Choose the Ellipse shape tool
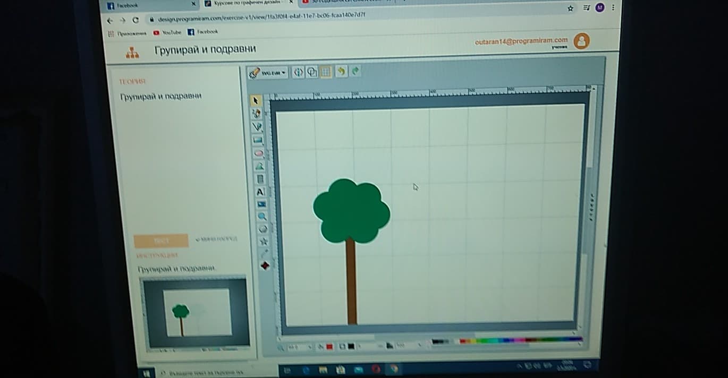 [x=258, y=153]
